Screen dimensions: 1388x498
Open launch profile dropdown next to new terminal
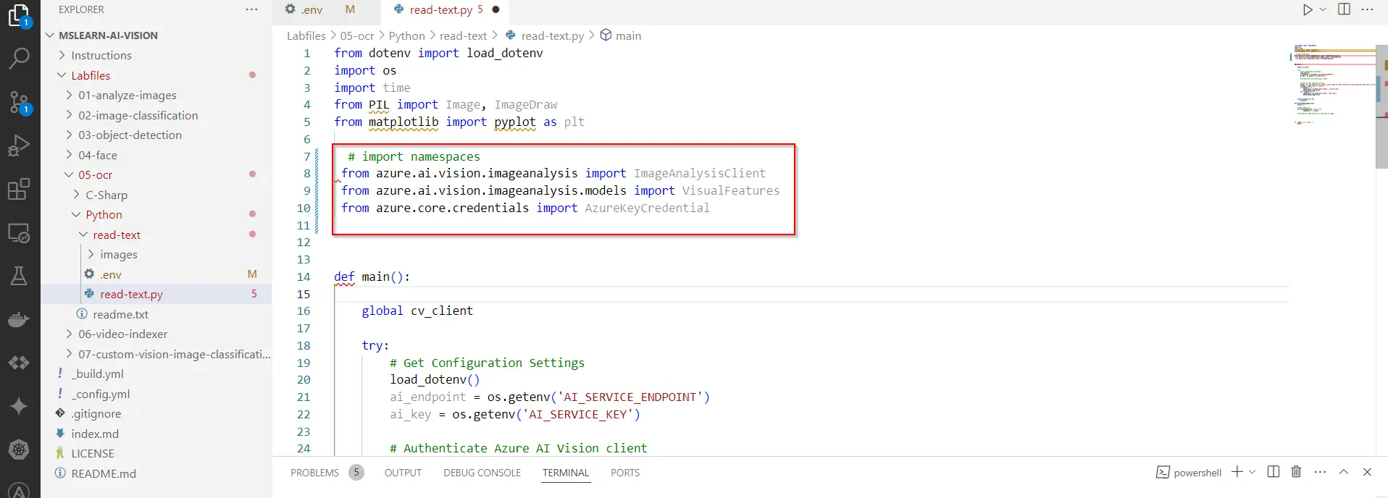point(1252,472)
